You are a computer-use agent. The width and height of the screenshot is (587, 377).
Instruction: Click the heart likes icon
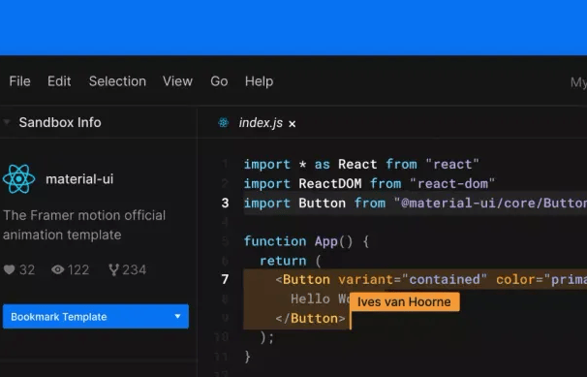(10, 269)
